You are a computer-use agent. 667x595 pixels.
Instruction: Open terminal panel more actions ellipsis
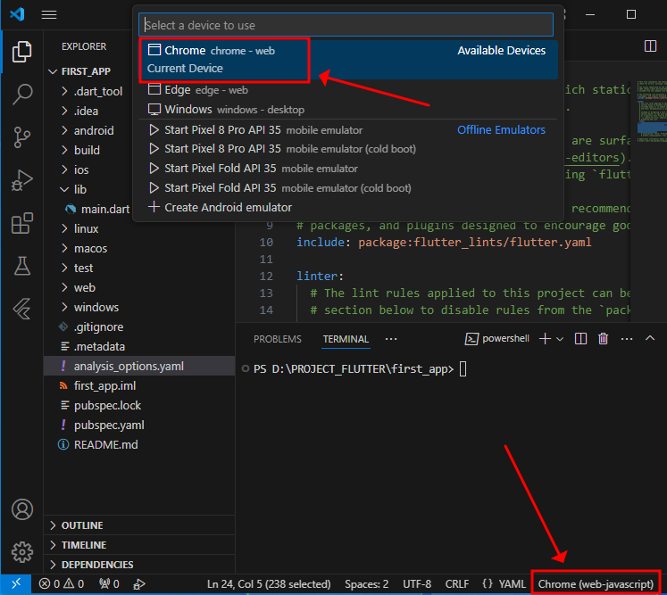[627, 339]
